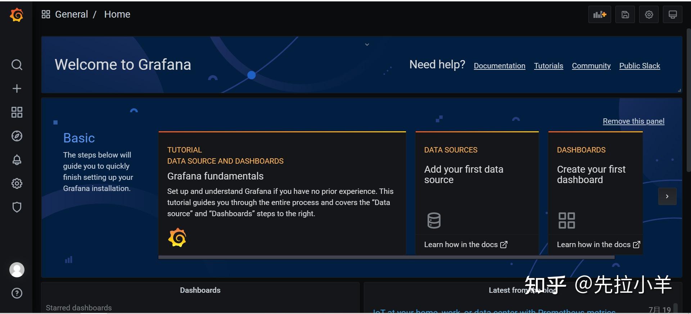Click the grid icon in Dashboards card
Viewport: 691px width, 314px height.
pos(566,220)
